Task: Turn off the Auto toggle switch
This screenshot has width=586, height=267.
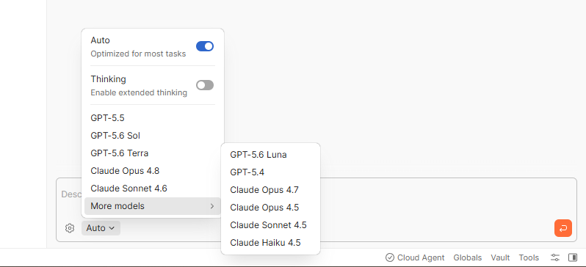Action: [205, 46]
